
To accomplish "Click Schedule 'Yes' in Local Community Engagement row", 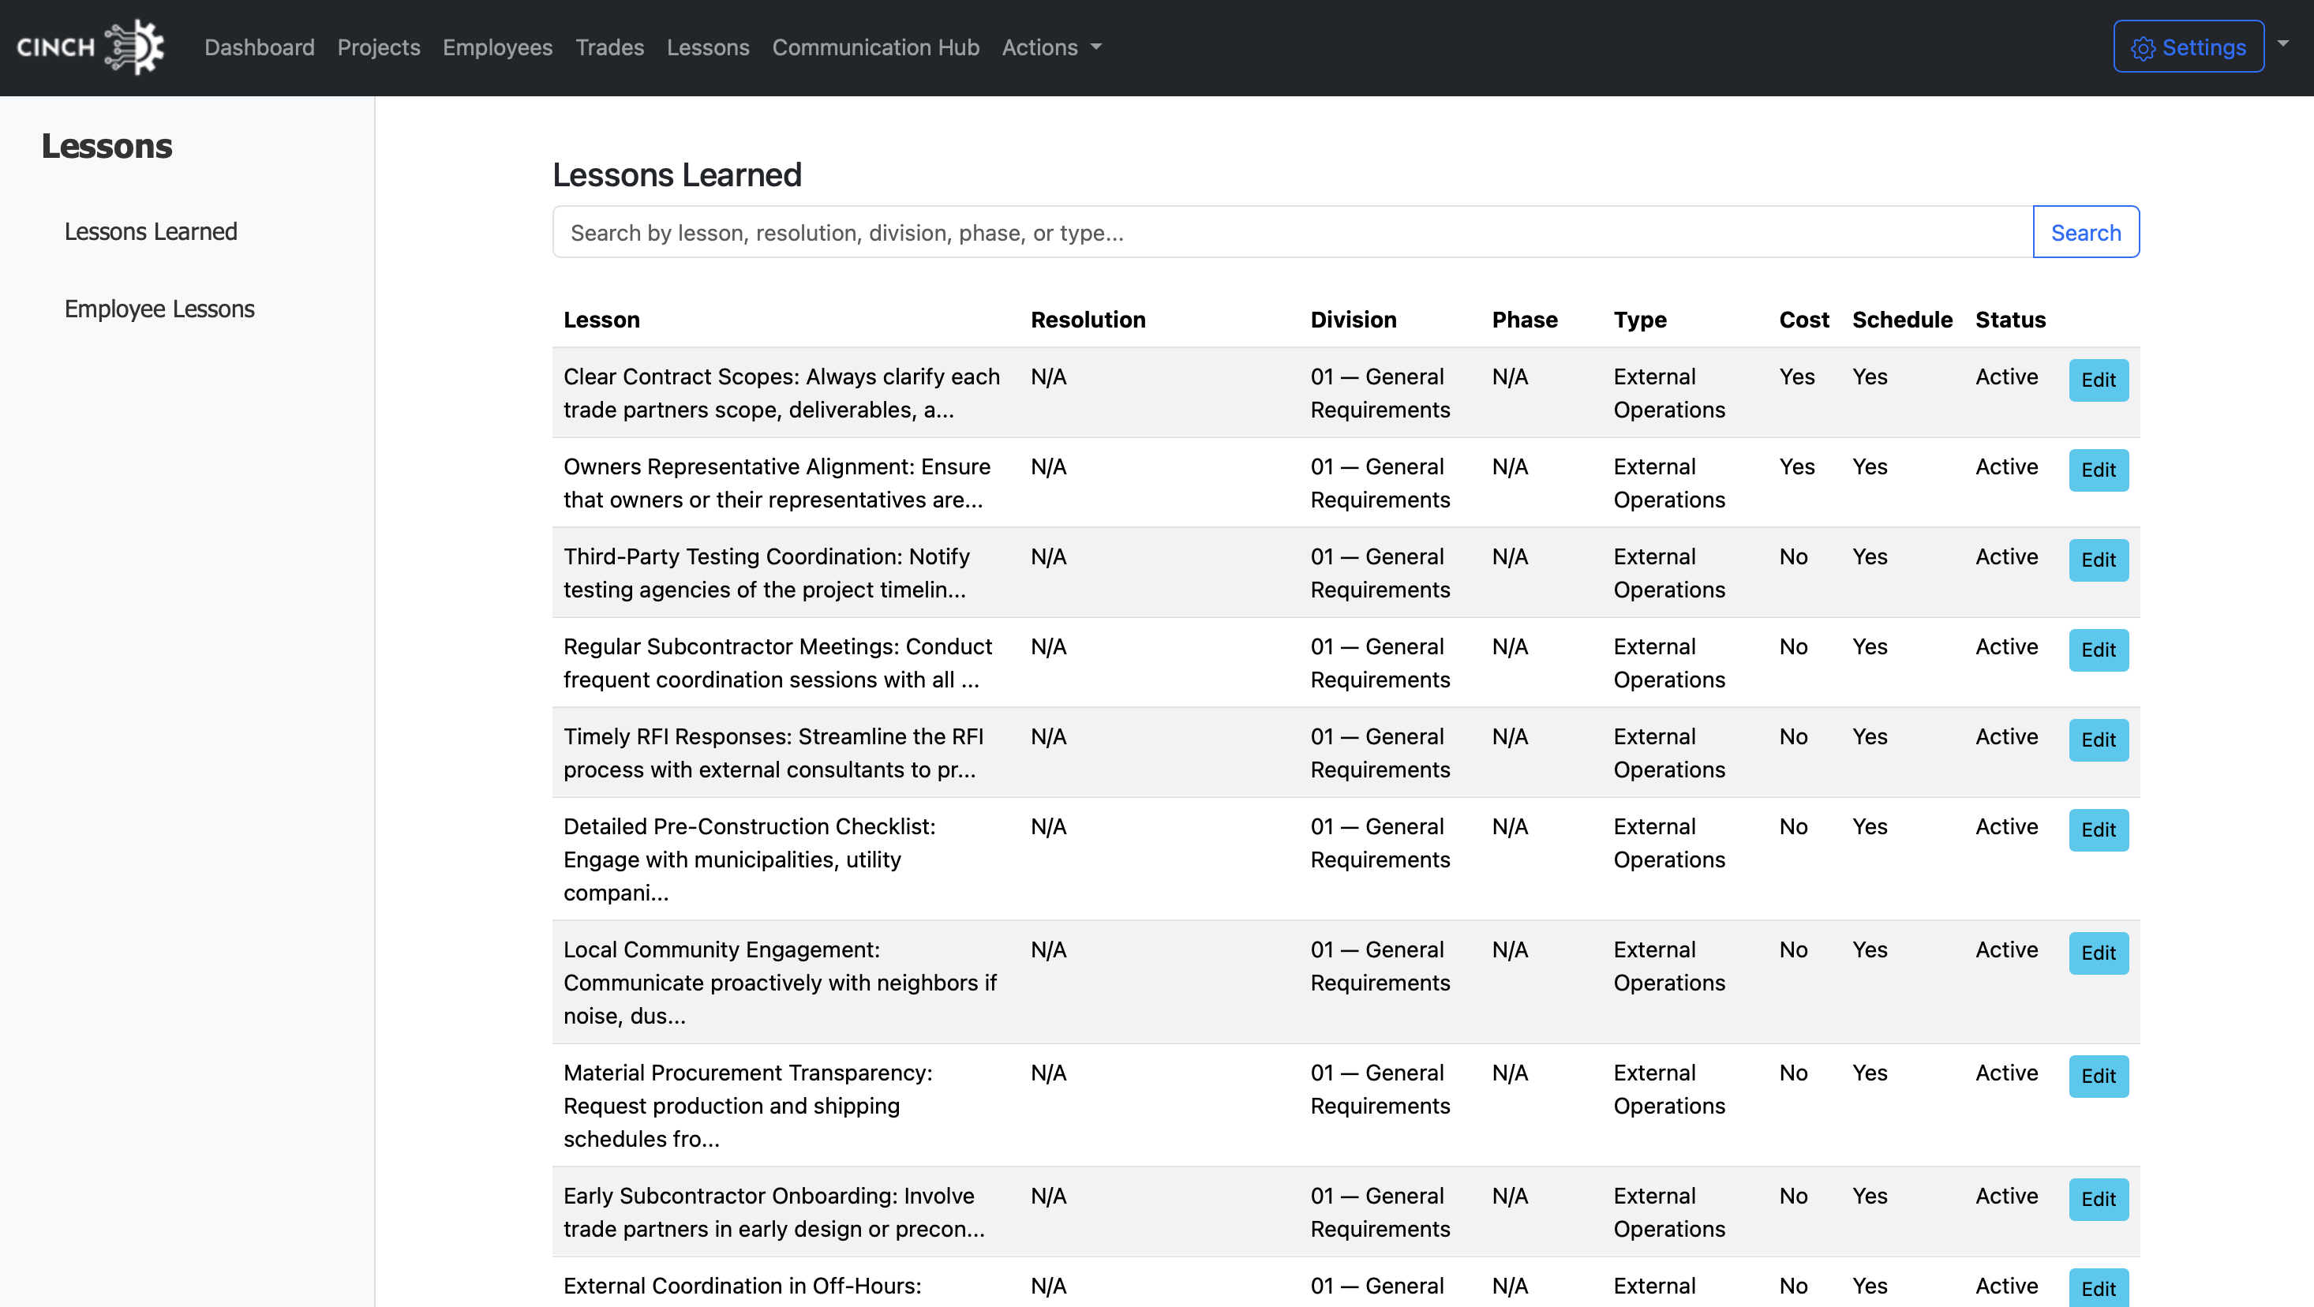I will (x=1870, y=949).
